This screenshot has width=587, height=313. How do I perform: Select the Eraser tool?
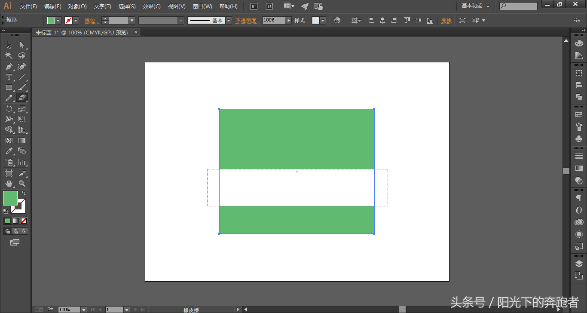click(22, 98)
